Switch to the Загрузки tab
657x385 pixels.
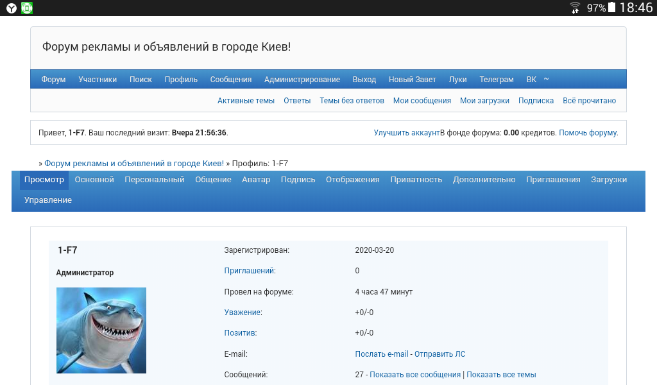(609, 180)
